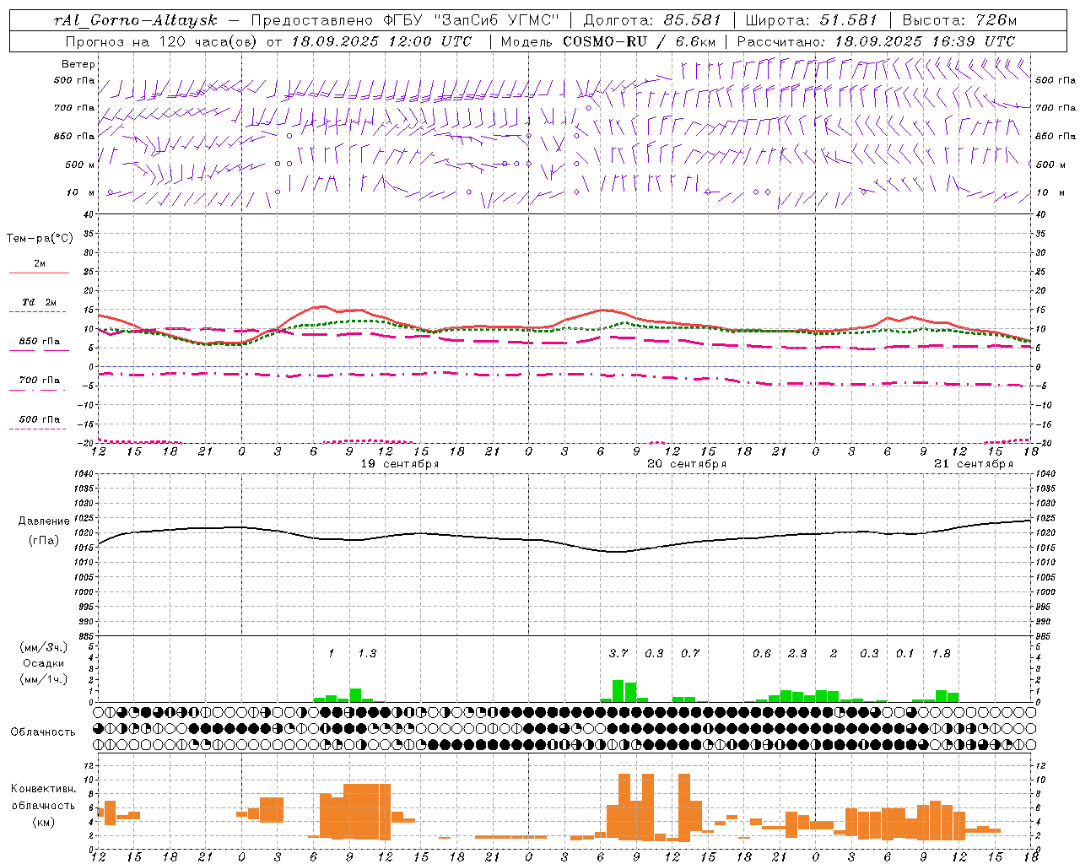Click the Тем-ра(°C) panel label
Viewport: 1080px width, 864px height.
40,239
